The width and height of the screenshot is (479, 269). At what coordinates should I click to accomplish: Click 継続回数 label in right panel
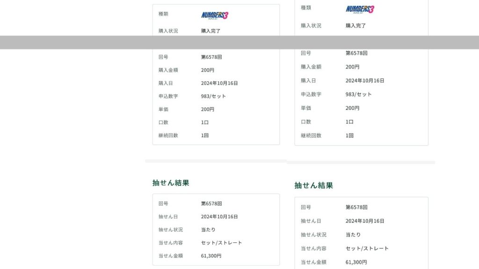(311, 135)
